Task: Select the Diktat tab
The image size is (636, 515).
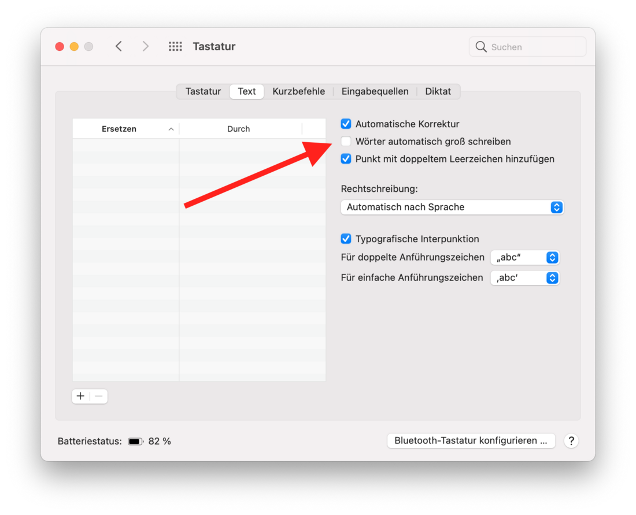Action: pos(438,91)
